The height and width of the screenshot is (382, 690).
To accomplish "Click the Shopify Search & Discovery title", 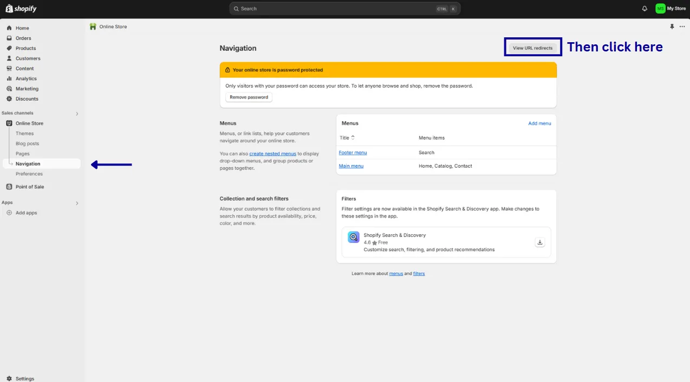I will pyautogui.click(x=395, y=235).
